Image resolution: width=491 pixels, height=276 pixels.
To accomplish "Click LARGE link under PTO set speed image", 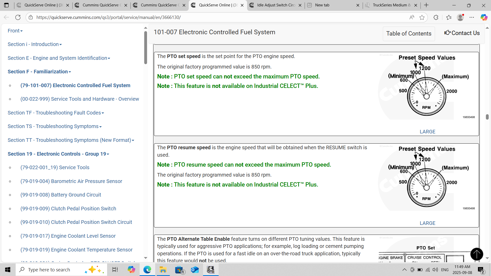I will (427, 132).
